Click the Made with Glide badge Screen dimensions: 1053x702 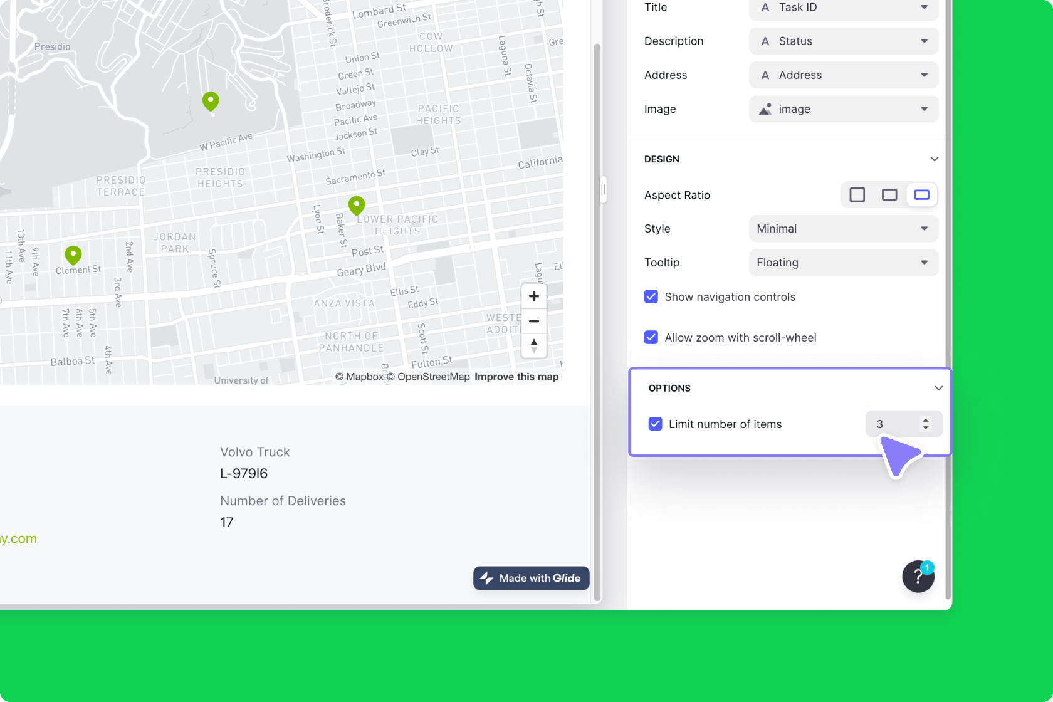tap(530, 578)
